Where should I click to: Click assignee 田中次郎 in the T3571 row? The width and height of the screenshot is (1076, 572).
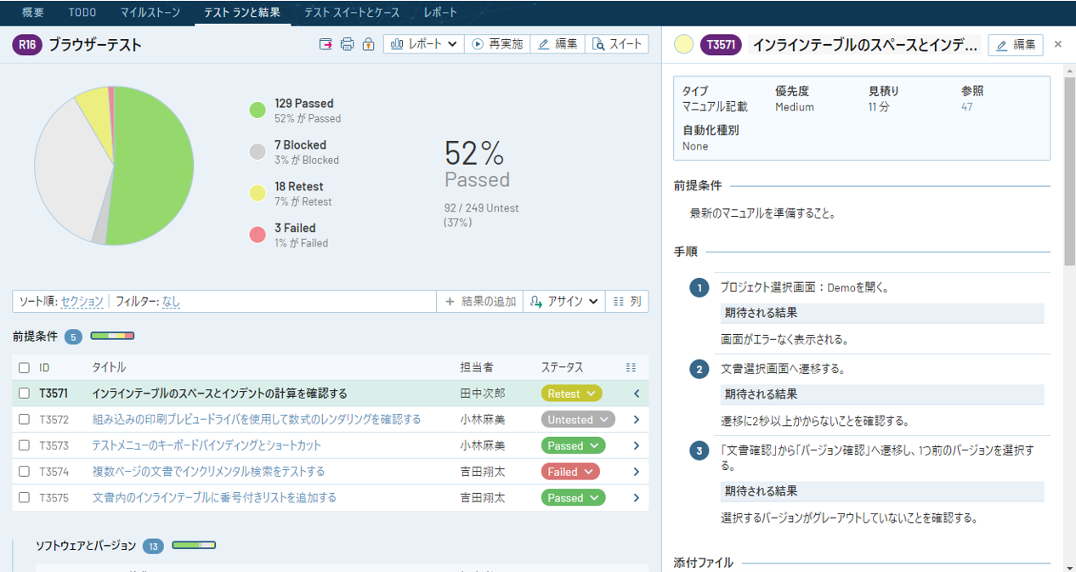[x=483, y=394]
